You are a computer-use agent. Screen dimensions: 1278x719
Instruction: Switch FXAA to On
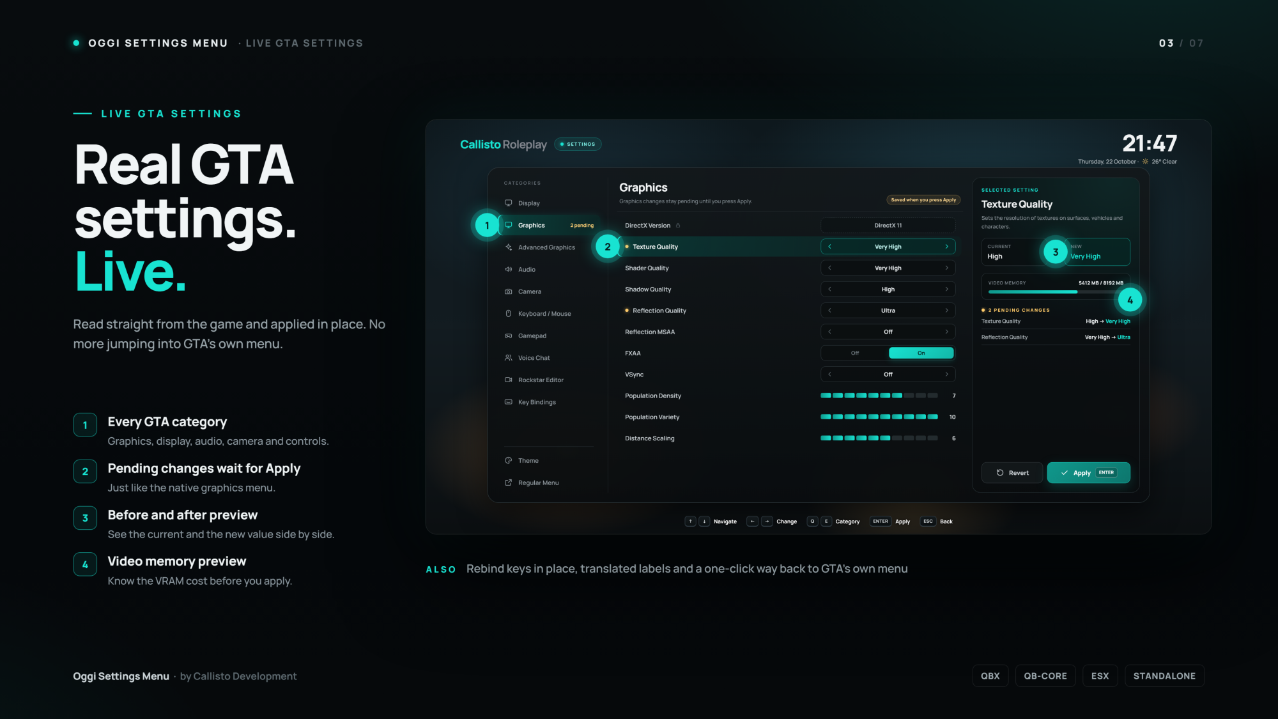921,353
